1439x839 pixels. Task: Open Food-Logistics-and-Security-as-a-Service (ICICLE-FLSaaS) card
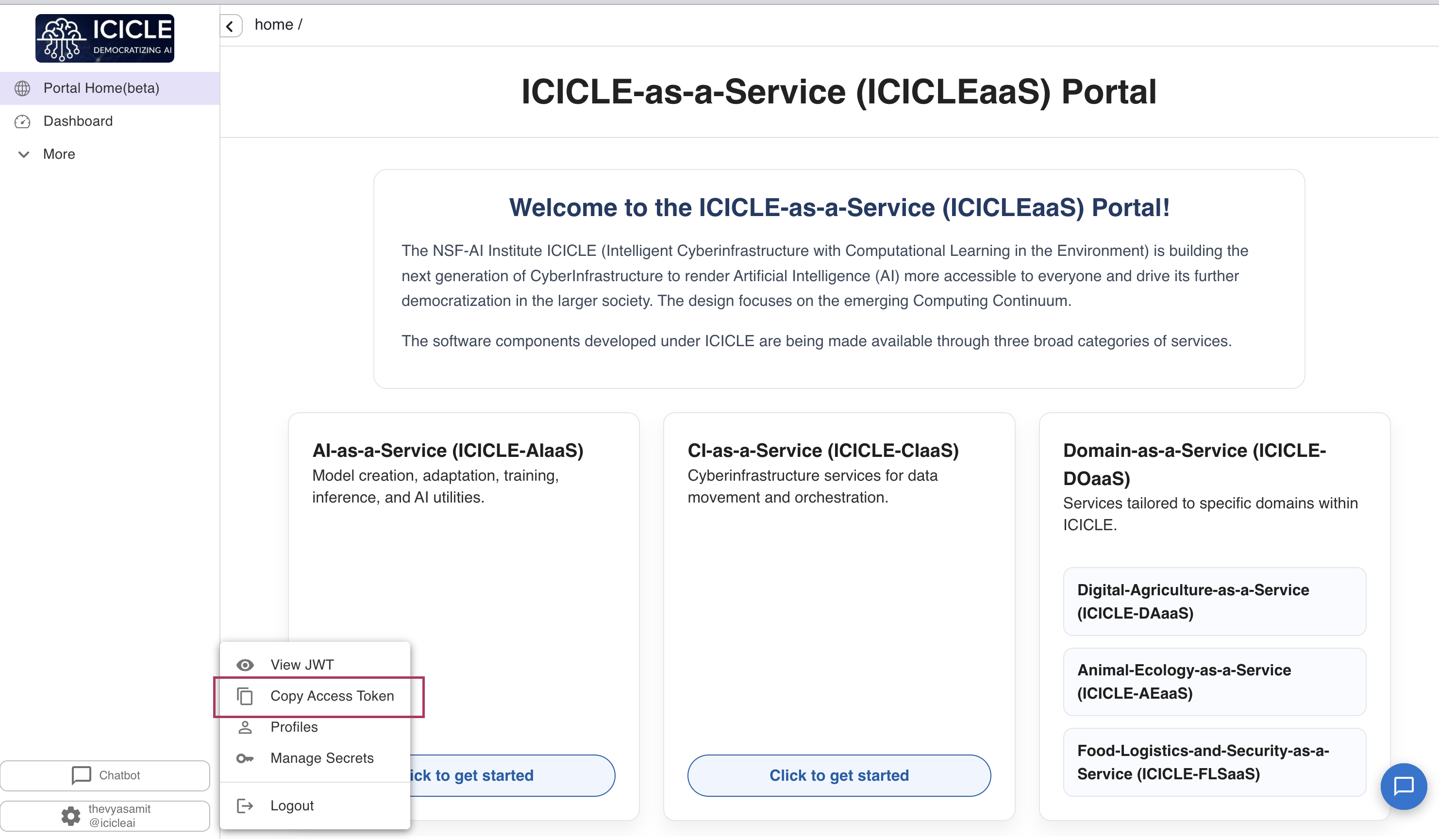(1214, 762)
